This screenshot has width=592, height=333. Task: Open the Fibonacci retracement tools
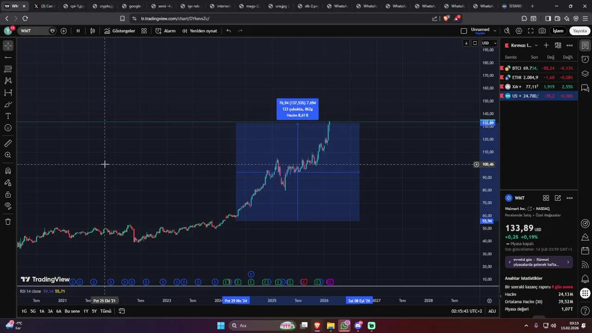(8, 69)
